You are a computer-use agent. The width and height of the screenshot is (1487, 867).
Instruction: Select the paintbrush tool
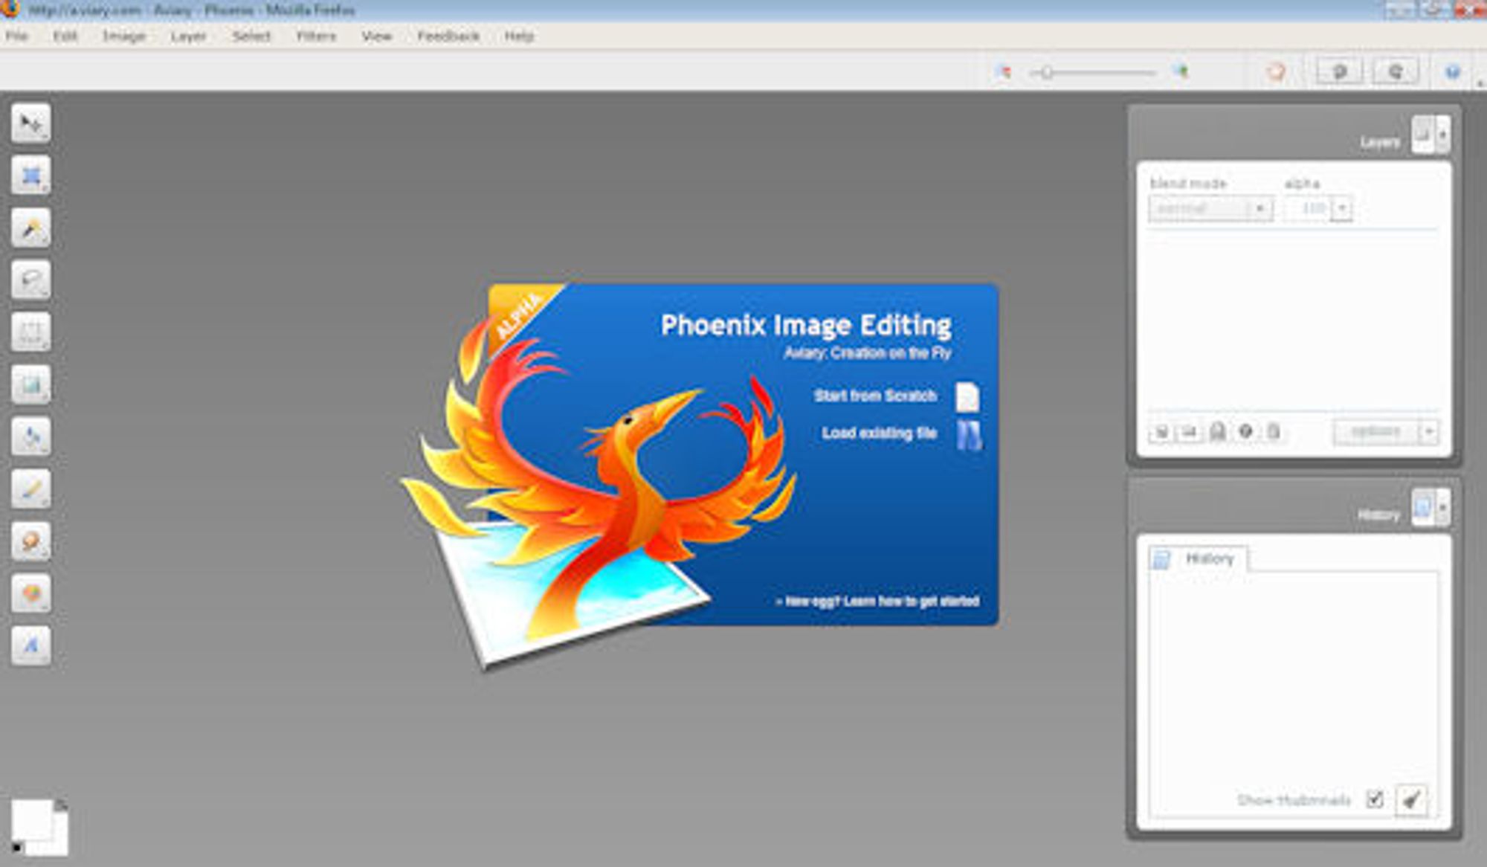pos(30,489)
